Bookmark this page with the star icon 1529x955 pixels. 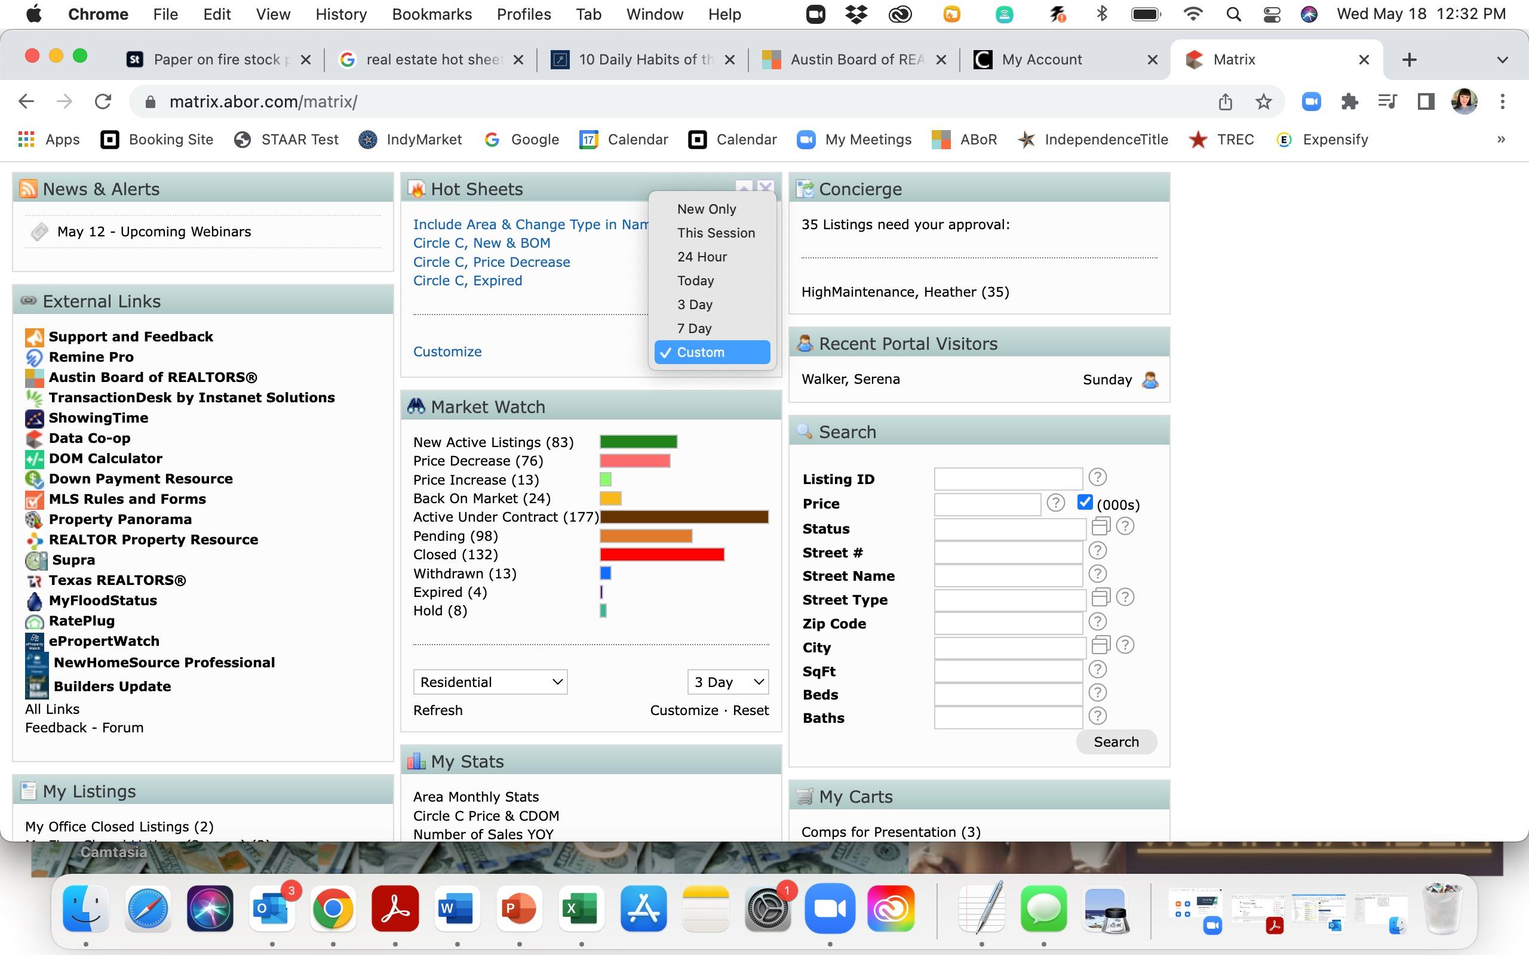[x=1263, y=101]
